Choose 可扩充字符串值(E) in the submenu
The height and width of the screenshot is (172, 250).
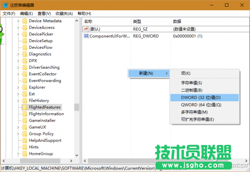pyautogui.click(x=205, y=120)
